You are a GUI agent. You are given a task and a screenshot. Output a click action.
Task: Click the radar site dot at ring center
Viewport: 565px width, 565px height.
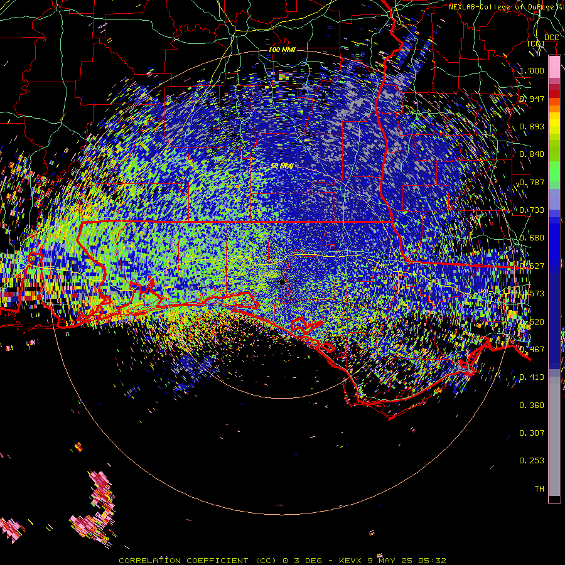(x=282, y=282)
